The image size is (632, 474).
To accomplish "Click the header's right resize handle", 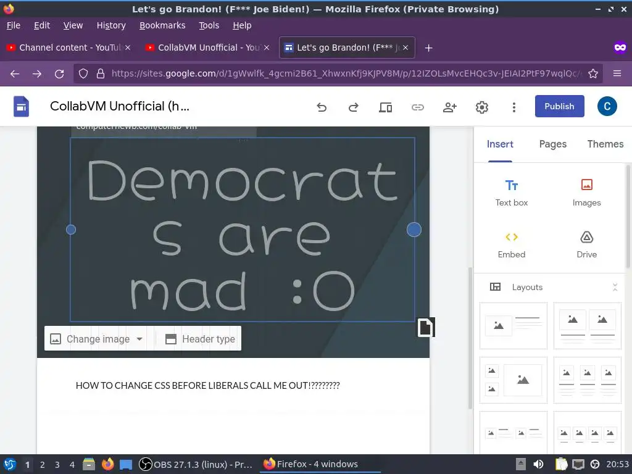I will 414,230.
